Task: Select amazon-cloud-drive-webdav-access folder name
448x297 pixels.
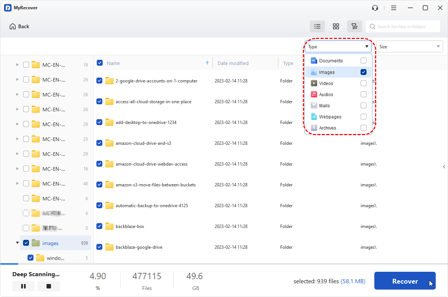Action: tap(151, 164)
